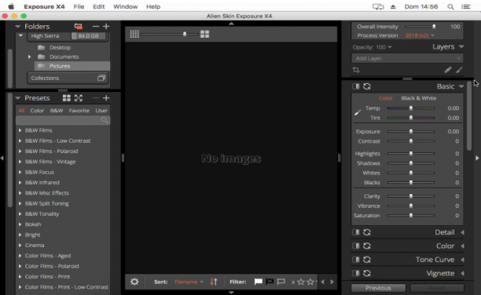Viewport: 481px width, 295px height.
Task: Expand the Documents folder
Action: [x=29, y=56]
